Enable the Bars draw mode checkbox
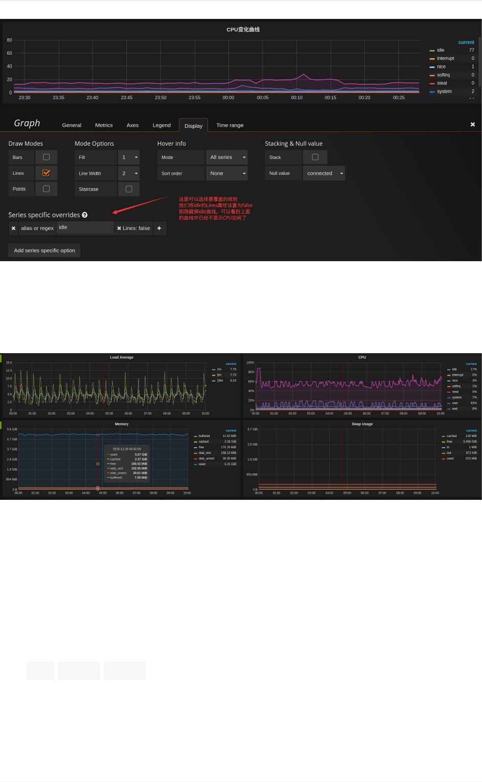482x782 pixels. (47, 157)
